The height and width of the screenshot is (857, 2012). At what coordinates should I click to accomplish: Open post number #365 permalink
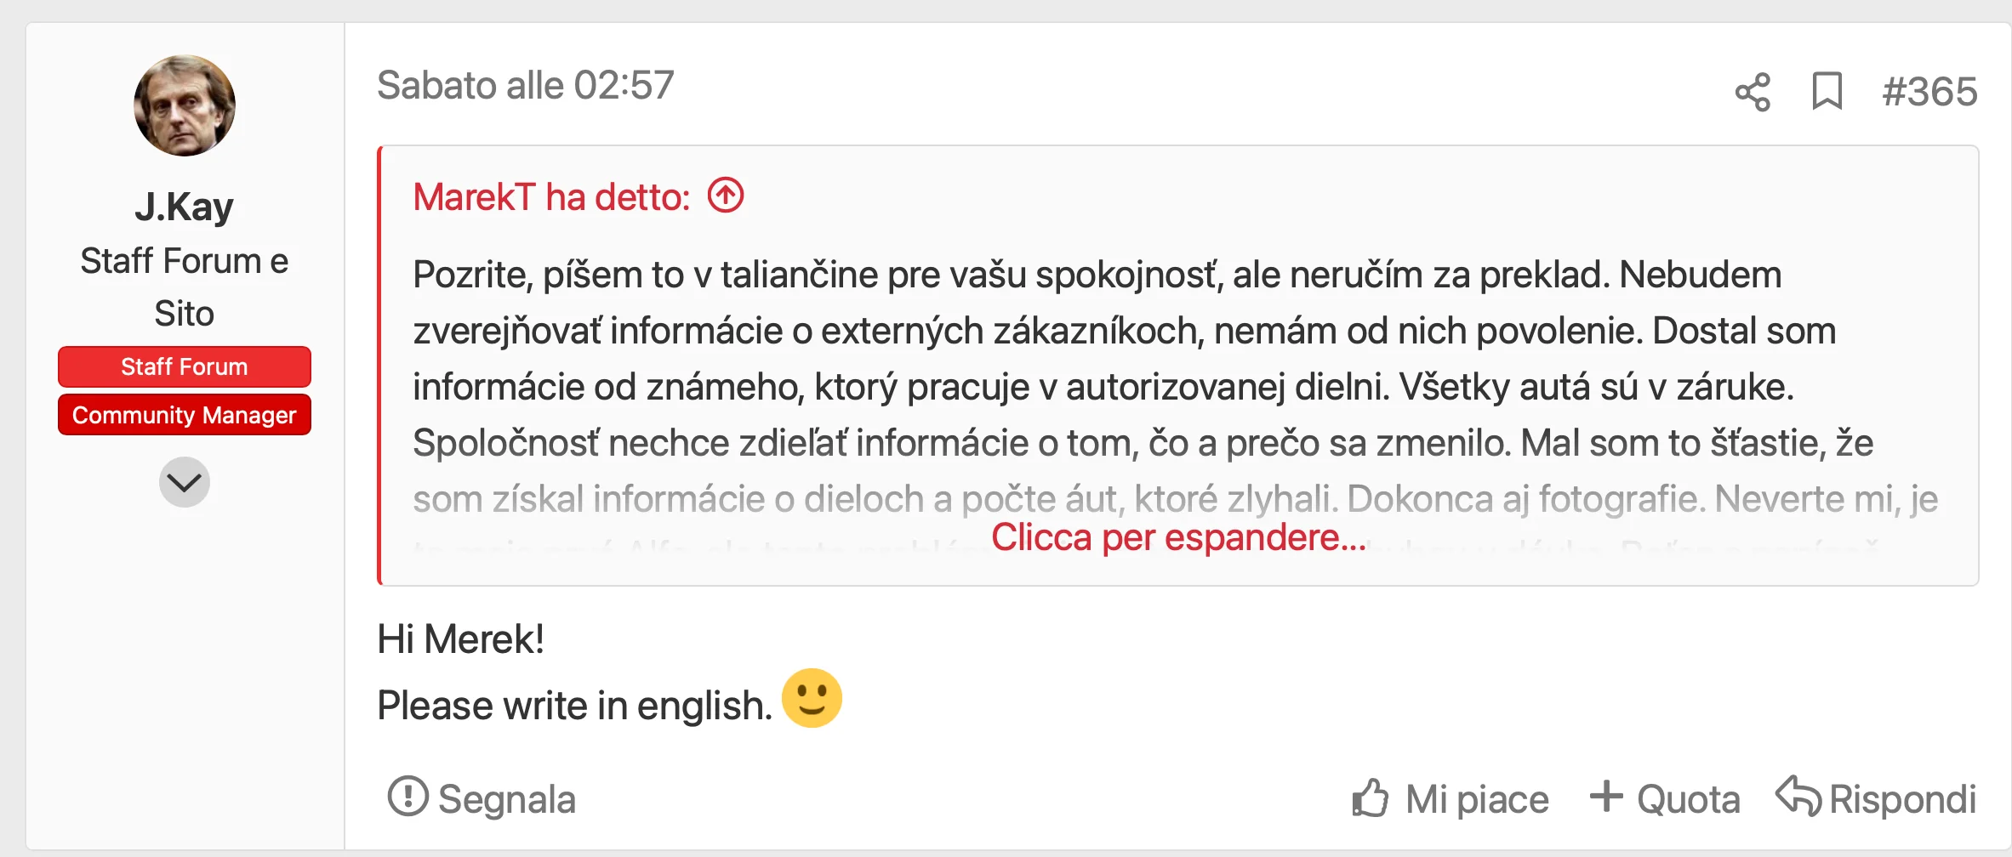click(1929, 92)
